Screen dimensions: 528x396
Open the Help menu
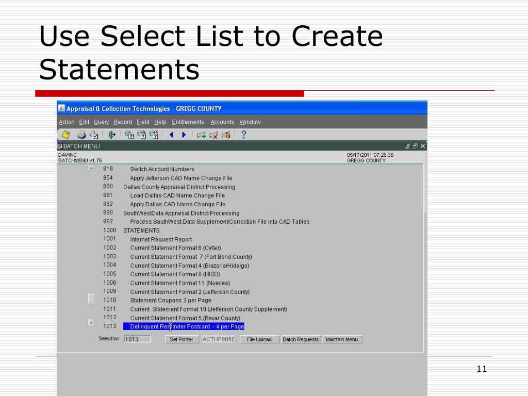(x=160, y=122)
